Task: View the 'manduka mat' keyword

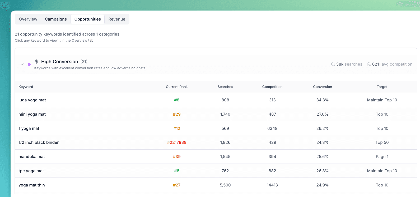Action: pyautogui.click(x=32, y=157)
